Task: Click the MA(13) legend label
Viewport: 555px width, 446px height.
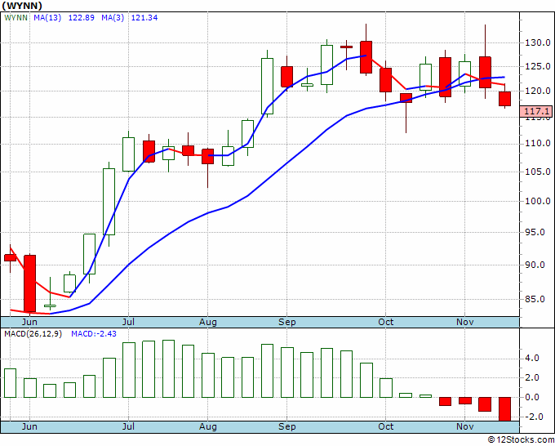Action: 47,17
